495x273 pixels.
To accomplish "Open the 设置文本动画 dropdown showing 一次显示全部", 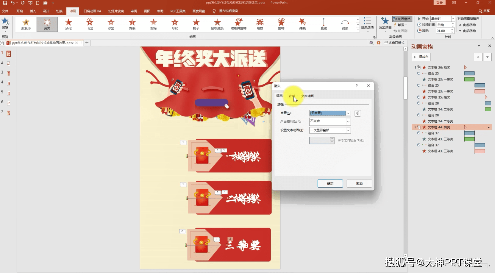I will pos(348,130).
